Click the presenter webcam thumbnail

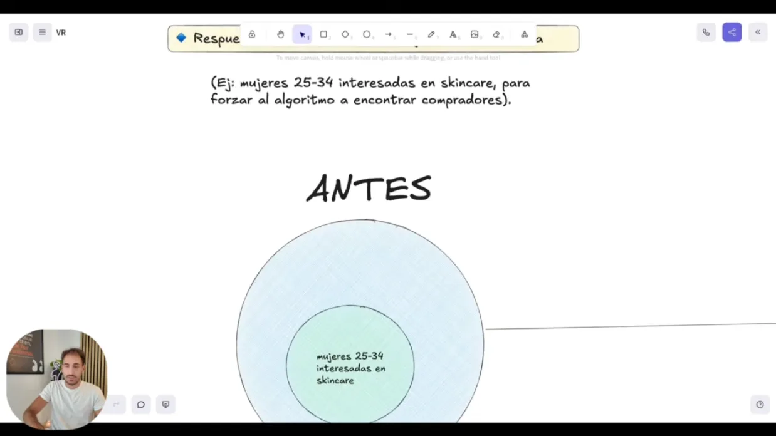click(56, 379)
